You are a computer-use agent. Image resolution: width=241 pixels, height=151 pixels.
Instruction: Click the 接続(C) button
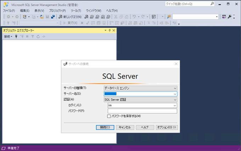tap(105, 127)
